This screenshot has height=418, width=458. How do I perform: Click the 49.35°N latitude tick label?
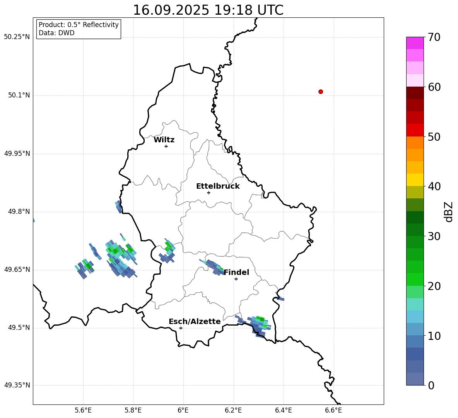tap(17, 385)
